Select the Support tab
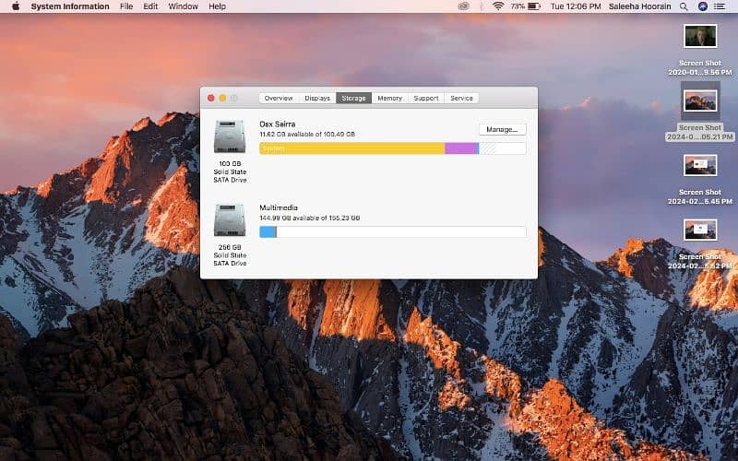This screenshot has height=461, width=738. 426,98
